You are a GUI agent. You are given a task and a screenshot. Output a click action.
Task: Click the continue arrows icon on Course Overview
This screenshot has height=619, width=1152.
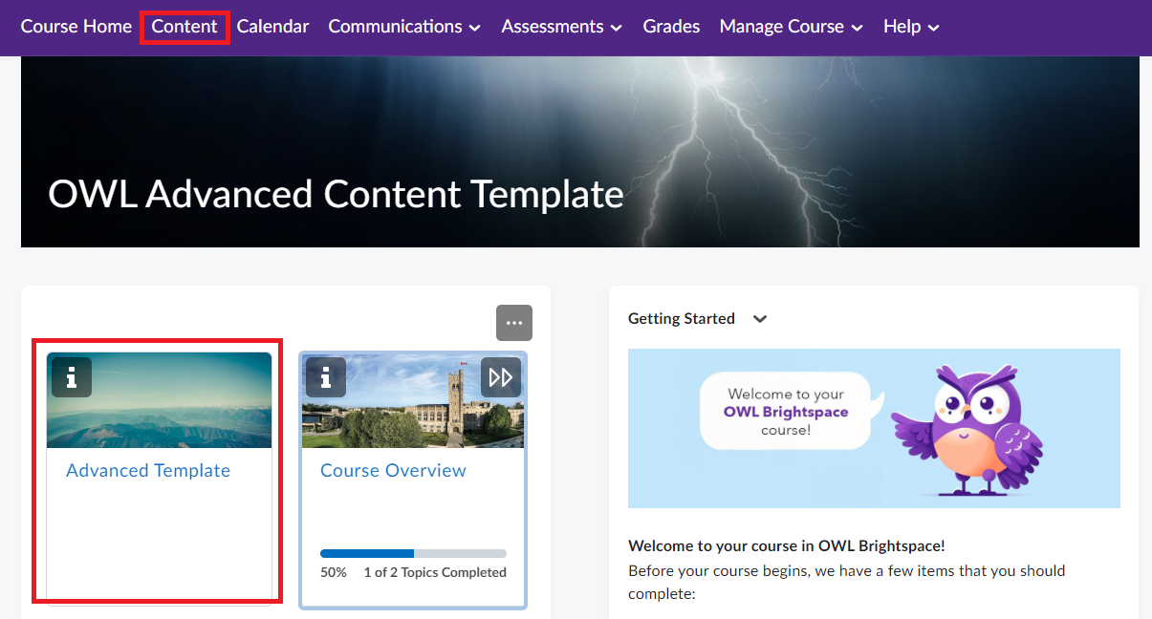[x=500, y=377]
